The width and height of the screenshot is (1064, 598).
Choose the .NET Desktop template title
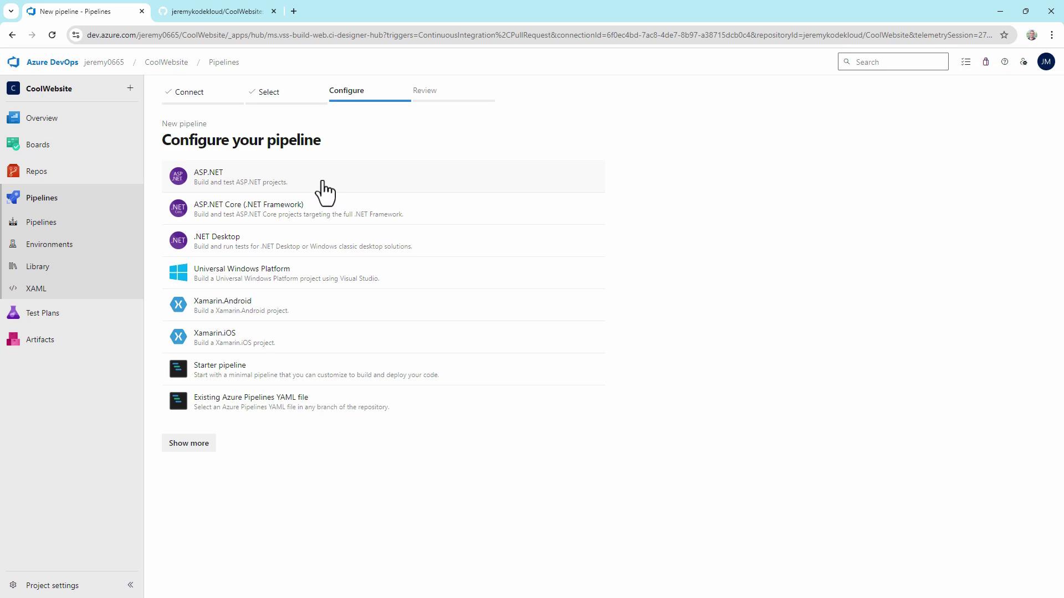tap(217, 236)
